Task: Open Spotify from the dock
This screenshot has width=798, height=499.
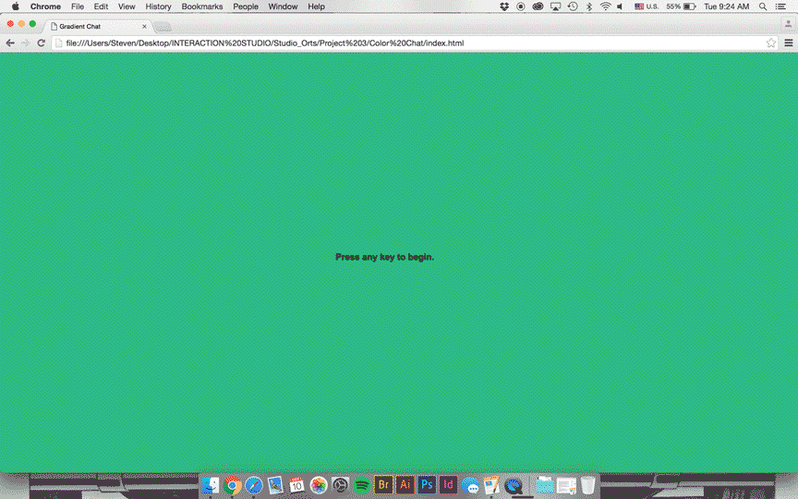Action: tap(361, 485)
